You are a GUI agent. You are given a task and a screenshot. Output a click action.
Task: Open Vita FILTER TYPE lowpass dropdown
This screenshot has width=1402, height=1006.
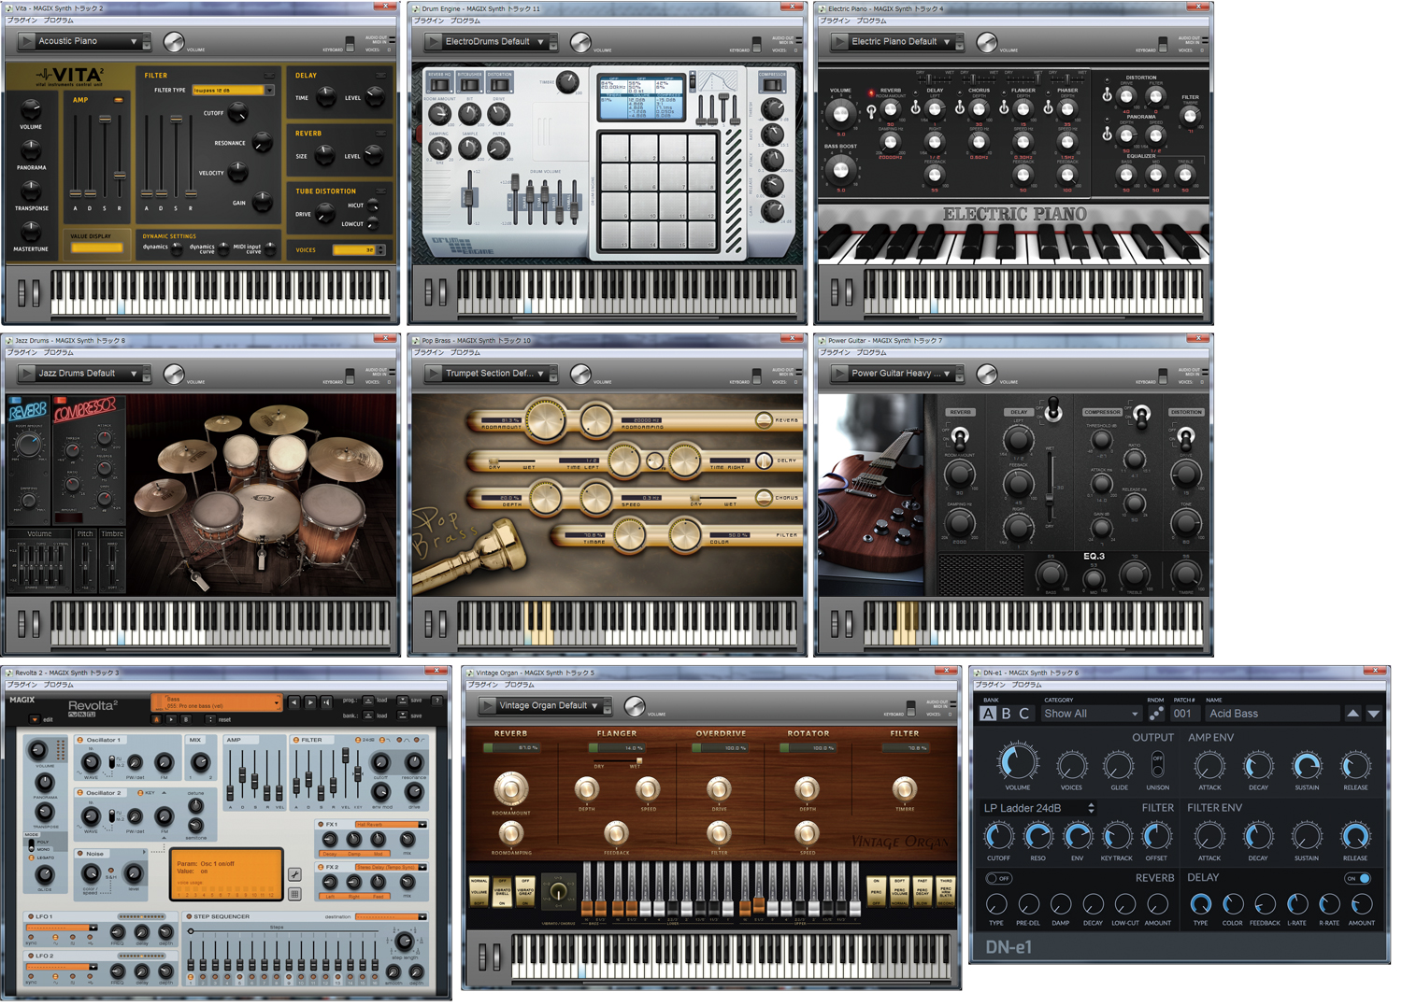233,91
